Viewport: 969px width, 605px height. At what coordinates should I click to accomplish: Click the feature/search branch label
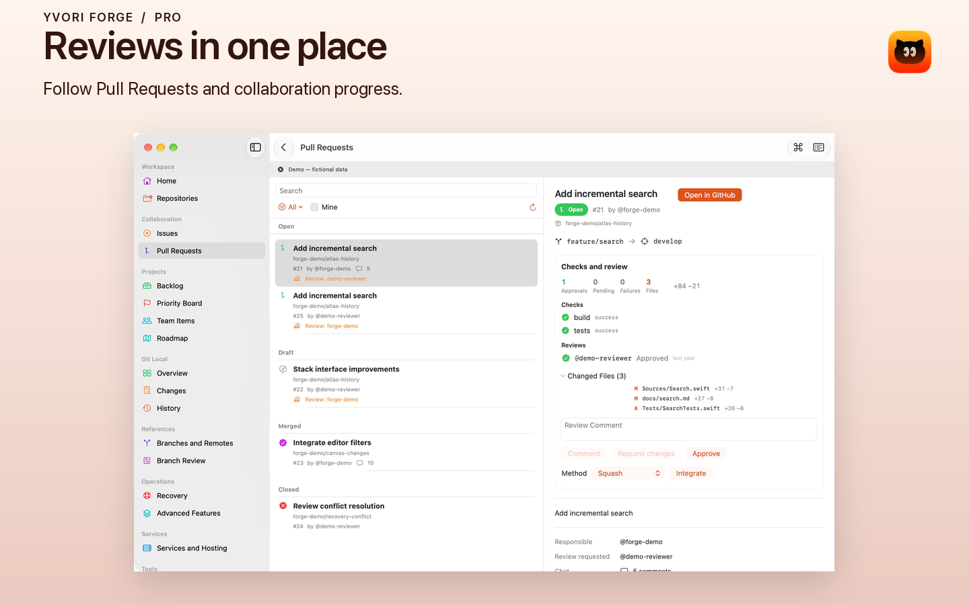(595, 241)
